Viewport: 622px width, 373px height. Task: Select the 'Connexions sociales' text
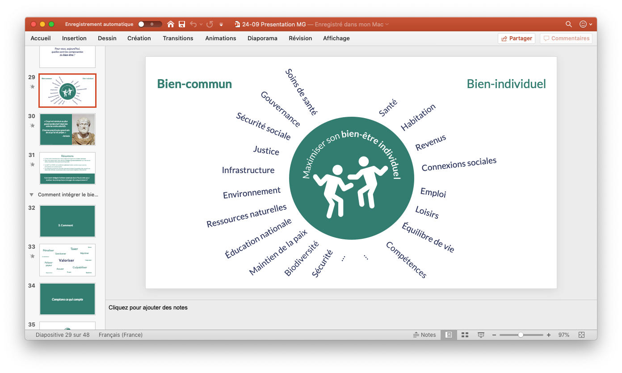click(459, 164)
